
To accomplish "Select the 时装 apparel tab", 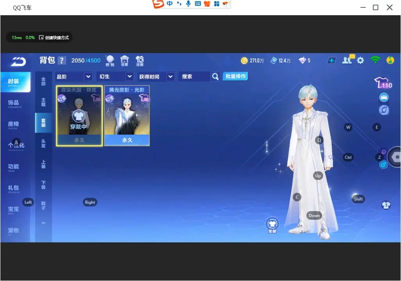I will coord(15,82).
